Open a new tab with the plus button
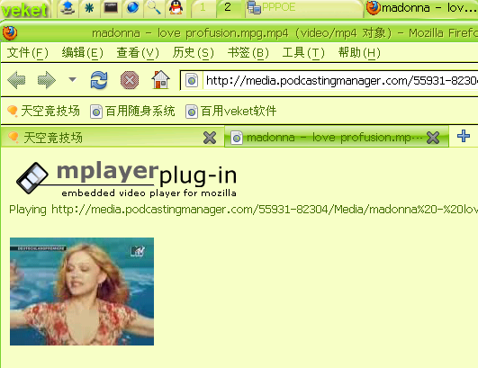Image resolution: width=478 pixels, height=368 pixels. pyautogui.click(x=464, y=136)
